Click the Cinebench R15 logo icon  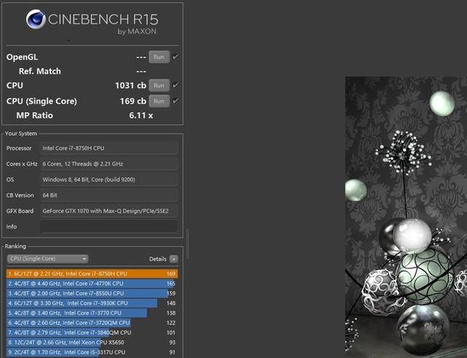(36, 20)
